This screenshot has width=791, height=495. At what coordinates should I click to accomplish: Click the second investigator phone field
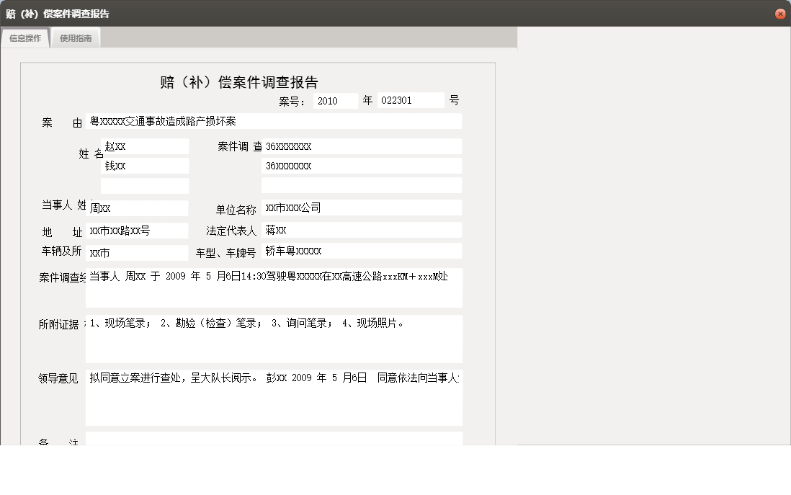pos(360,166)
